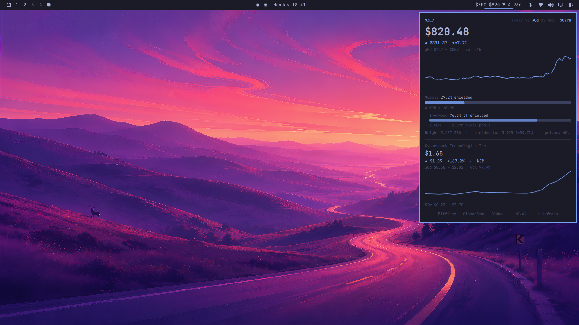Click the CipherScan source label

474,214
